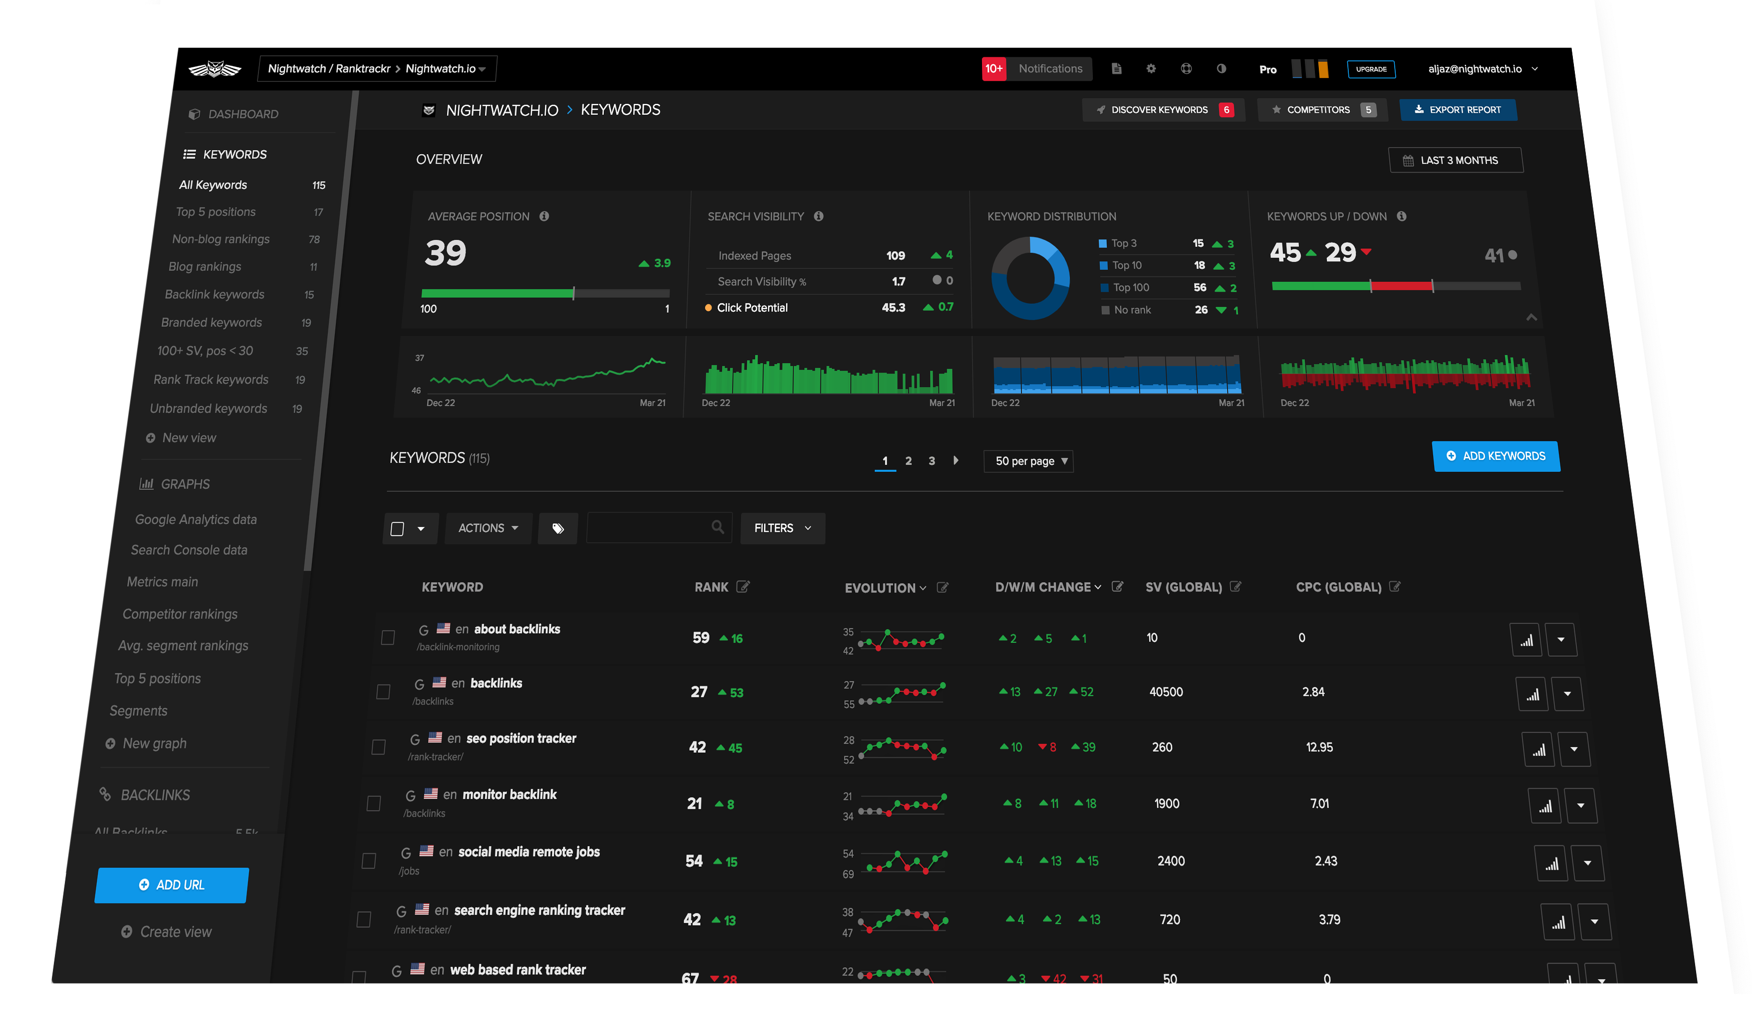Click the globe help icon in header
This screenshot has width=1752, height=1031.
1186,69
